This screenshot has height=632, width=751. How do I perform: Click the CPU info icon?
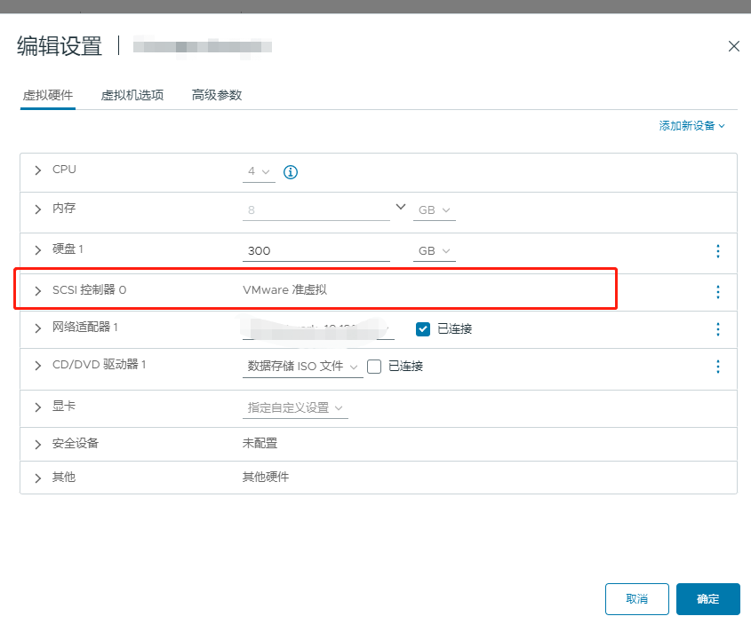click(291, 172)
